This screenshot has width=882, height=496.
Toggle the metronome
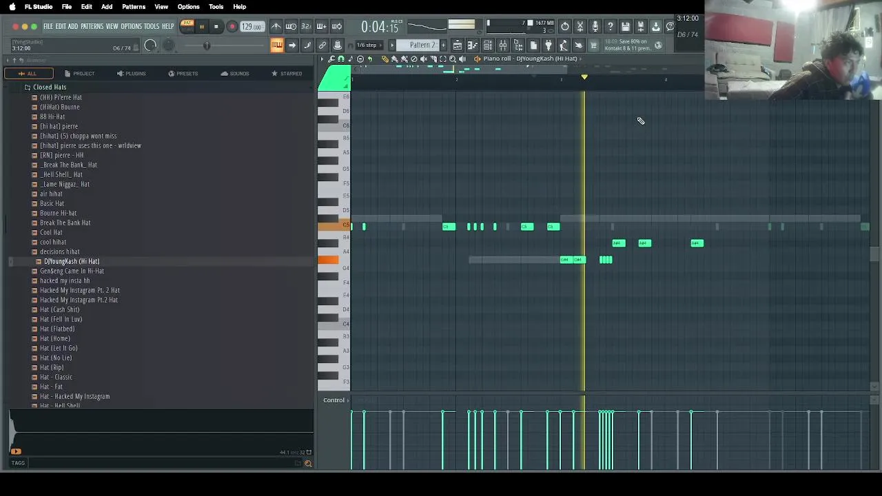tap(276, 26)
